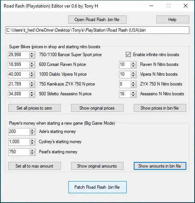Decrease the Stiletto Assassino N price
Screen dimensions: 195x203
(32, 95)
